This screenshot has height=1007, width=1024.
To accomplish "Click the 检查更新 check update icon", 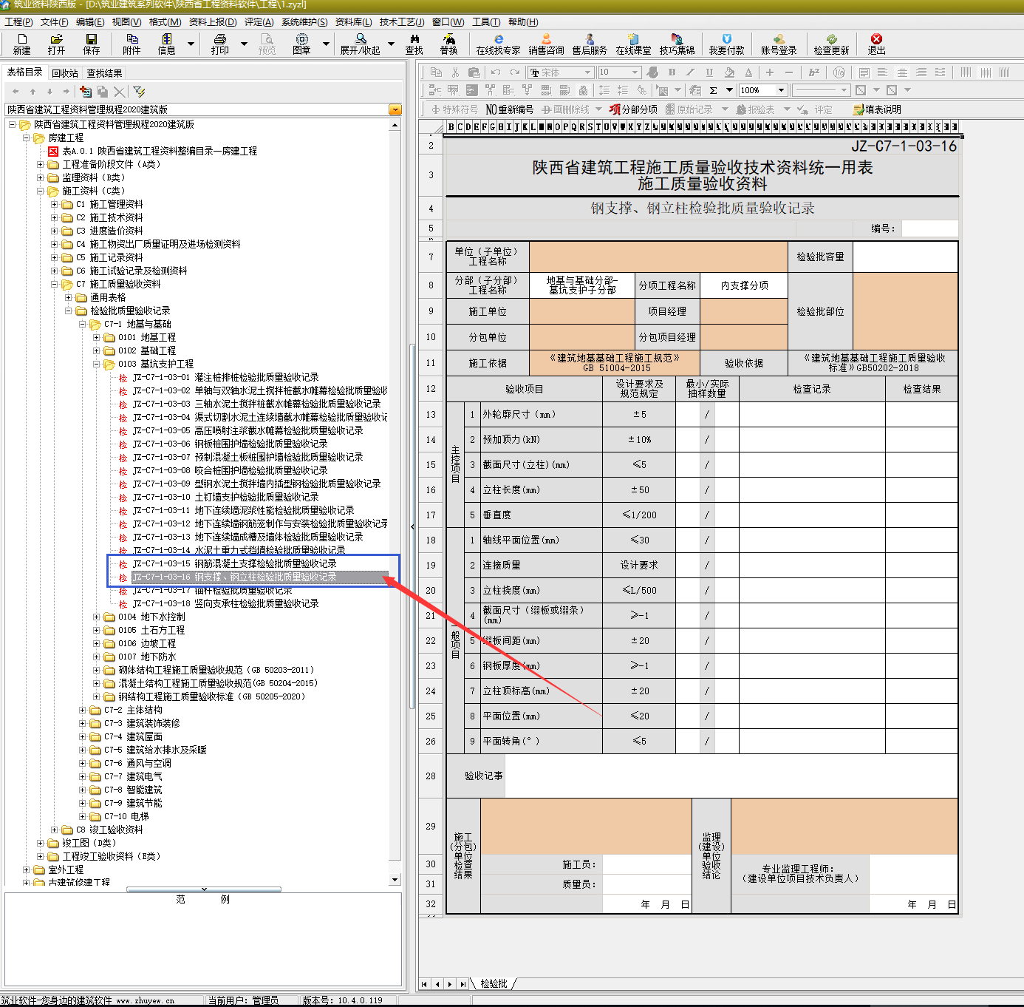I will tap(831, 44).
